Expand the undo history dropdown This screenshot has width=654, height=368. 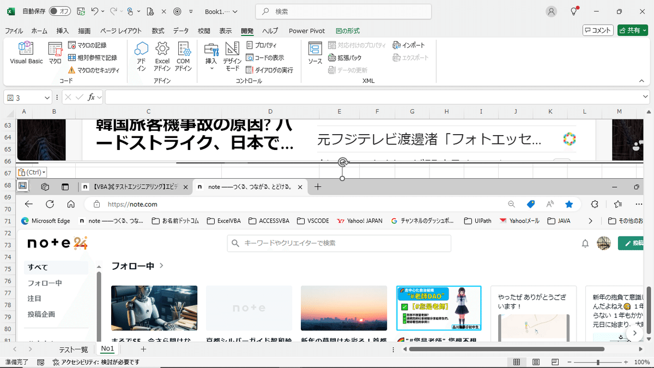pyautogui.click(x=103, y=11)
